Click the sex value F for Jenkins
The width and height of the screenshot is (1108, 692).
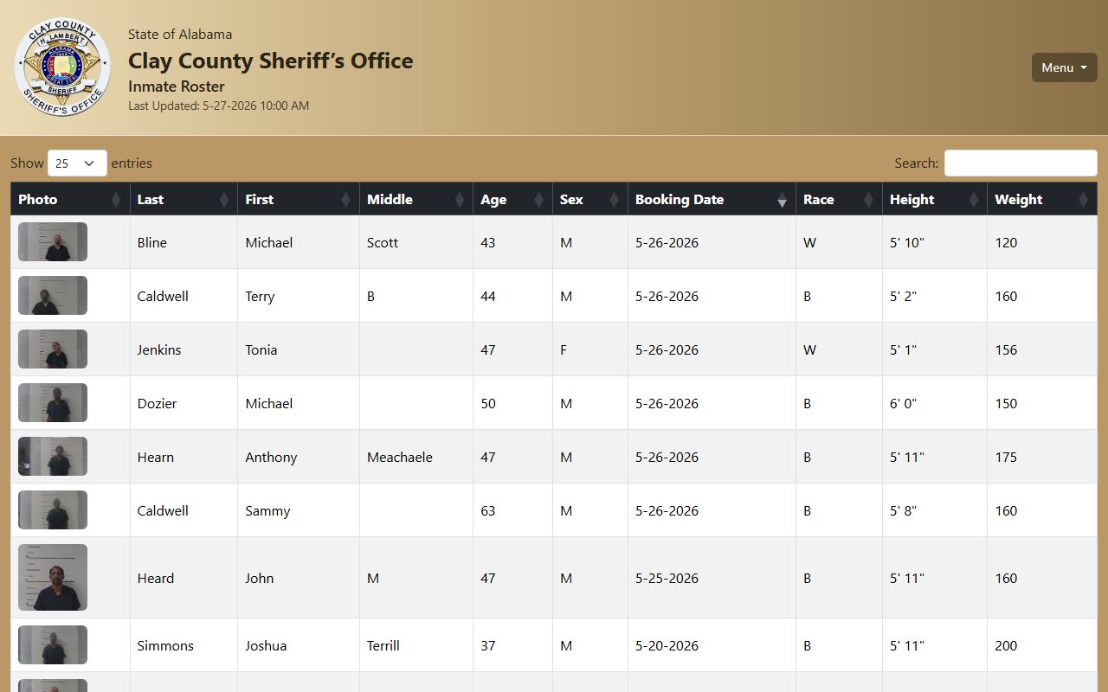pyautogui.click(x=564, y=349)
